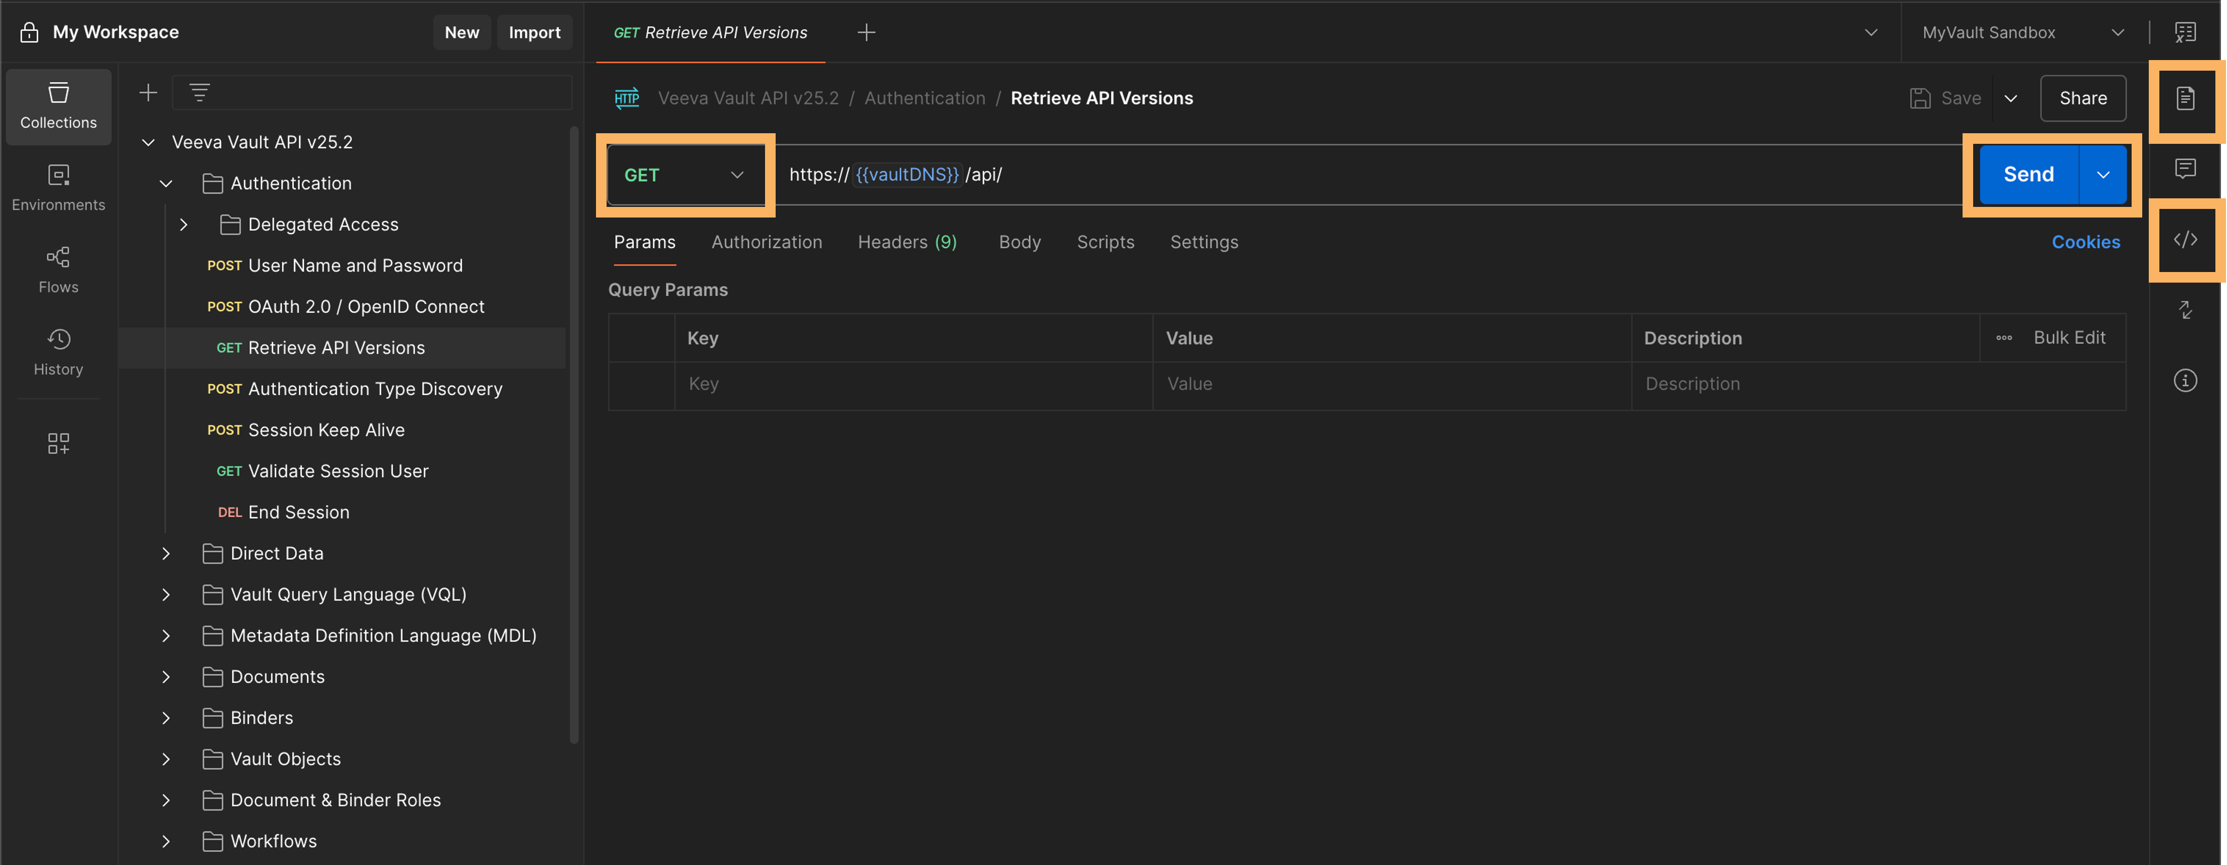
Task: Expand the Direct Data folder
Action: pos(166,553)
